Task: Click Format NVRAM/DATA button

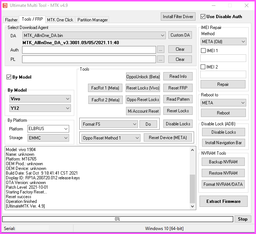Action: coord(223,184)
